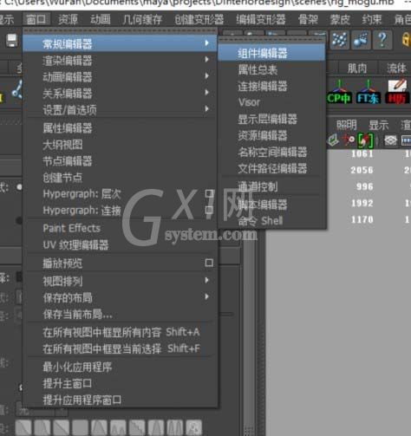
Task: Click the green CP中 shelf icon
Action: (339, 92)
